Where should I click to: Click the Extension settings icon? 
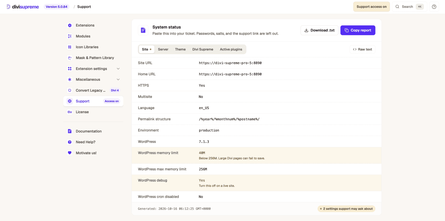(70, 69)
